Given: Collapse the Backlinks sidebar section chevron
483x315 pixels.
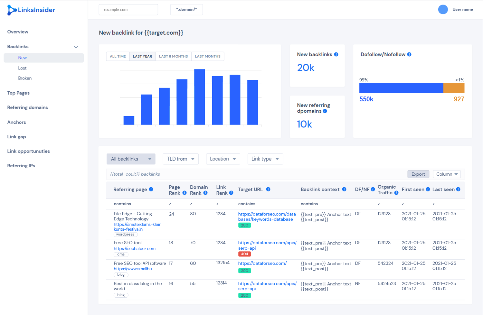Looking at the screenshot, I should tap(76, 47).
